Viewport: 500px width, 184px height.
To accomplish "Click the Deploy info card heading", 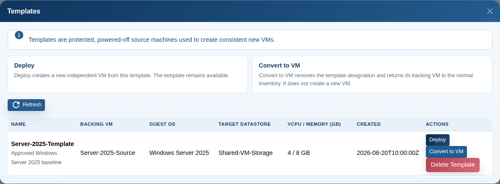I will [x=24, y=65].
